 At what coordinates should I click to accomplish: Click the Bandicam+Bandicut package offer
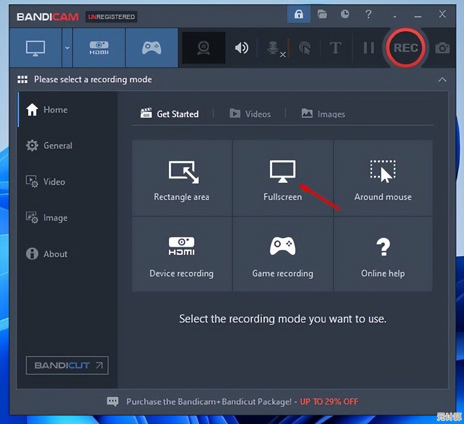tap(242, 402)
